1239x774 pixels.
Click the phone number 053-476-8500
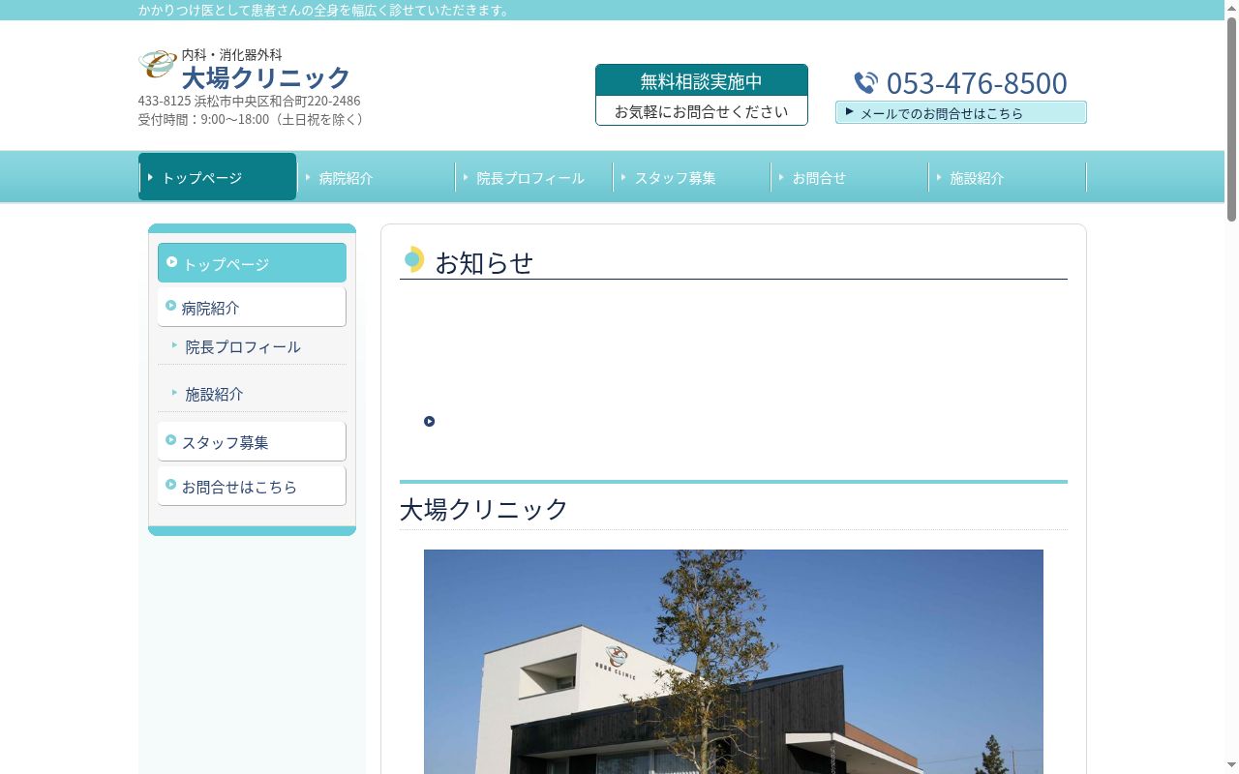[x=977, y=83]
